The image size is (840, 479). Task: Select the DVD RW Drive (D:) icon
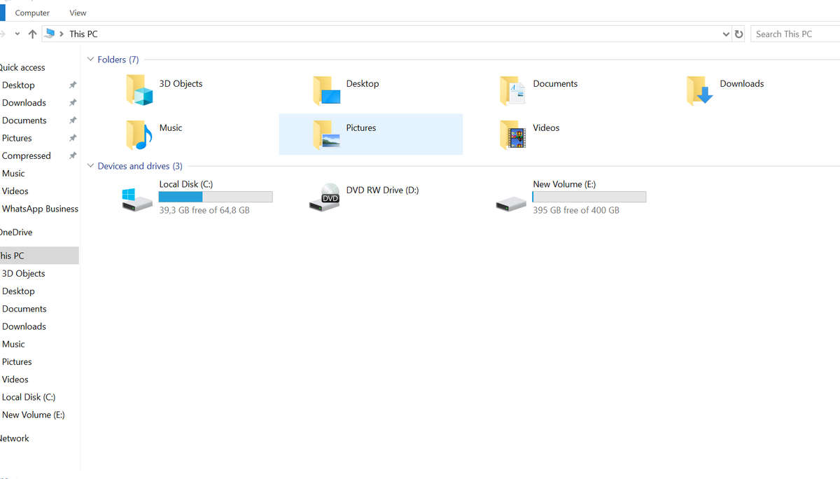(x=324, y=197)
